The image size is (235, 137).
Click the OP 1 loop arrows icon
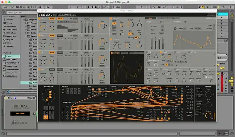[x=82, y=19]
